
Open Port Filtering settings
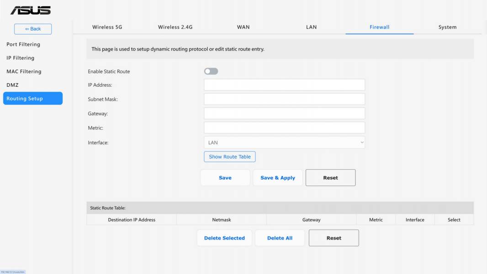pos(23,44)
